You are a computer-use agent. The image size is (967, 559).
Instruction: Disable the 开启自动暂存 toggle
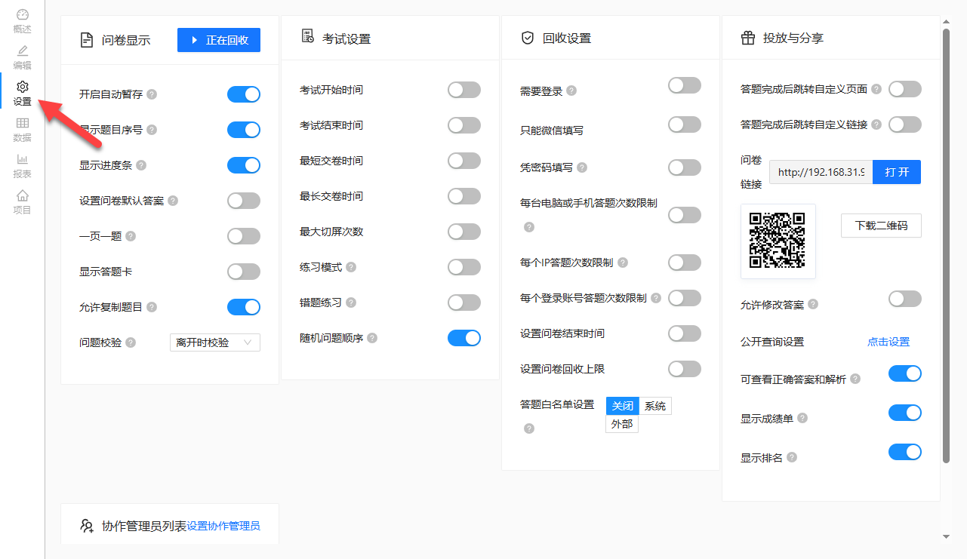coord(244,94)
